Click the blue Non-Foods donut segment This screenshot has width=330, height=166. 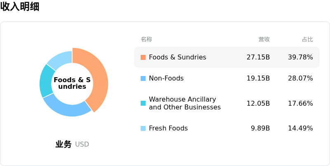[66, 109]
